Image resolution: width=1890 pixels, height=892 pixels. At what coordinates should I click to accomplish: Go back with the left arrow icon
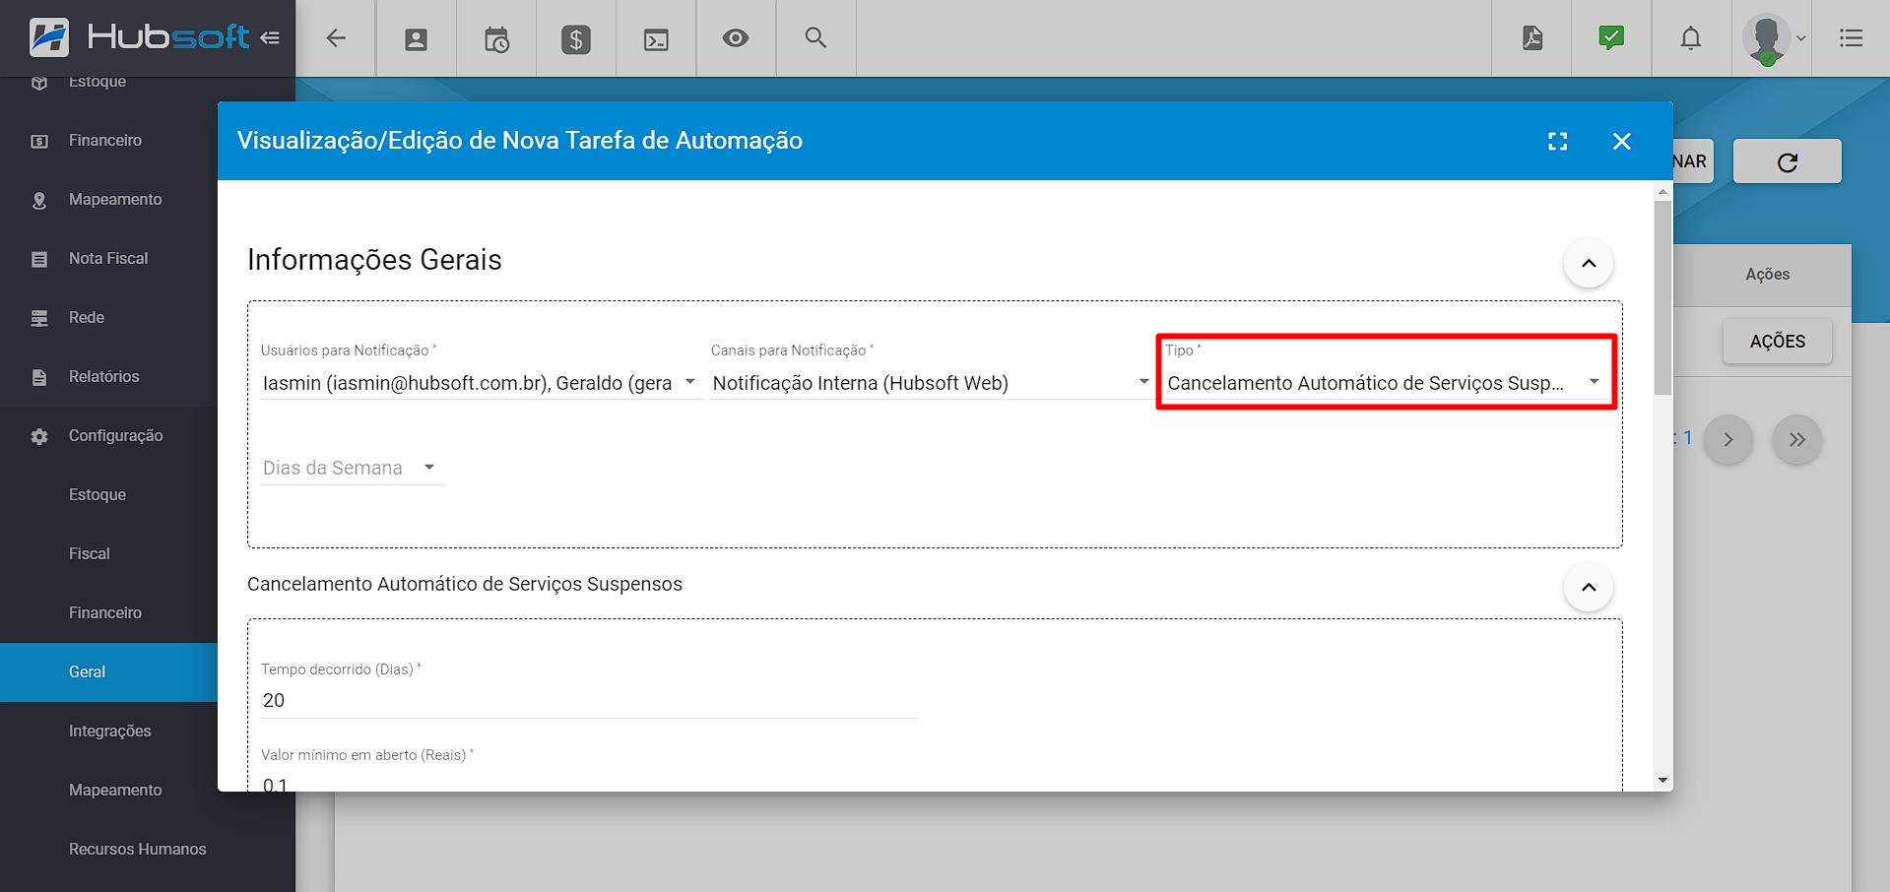(336, 38)
